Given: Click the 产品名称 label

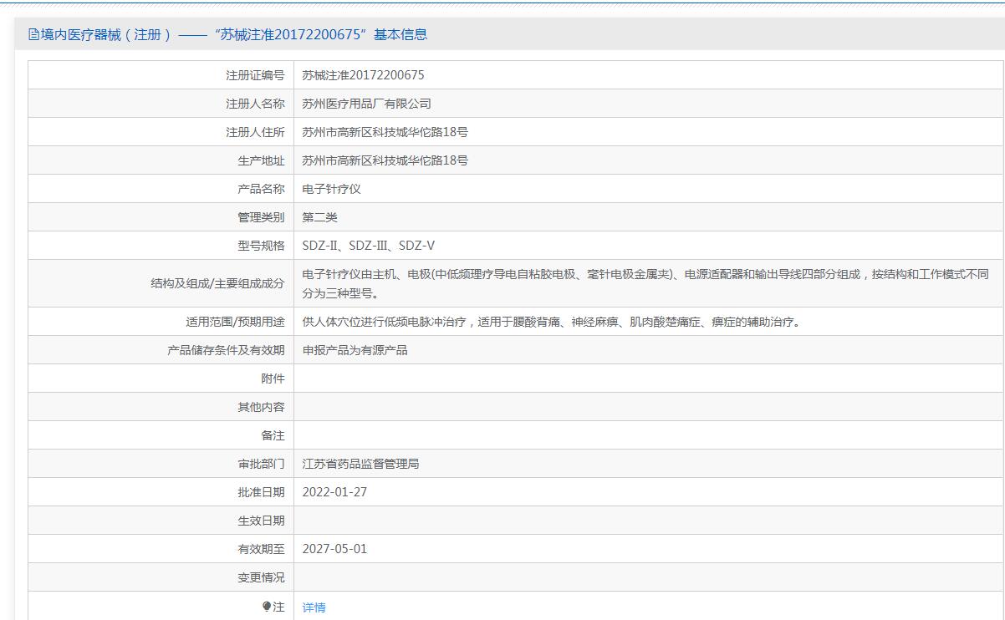Looking at the screenshot, I should point(261,189).
